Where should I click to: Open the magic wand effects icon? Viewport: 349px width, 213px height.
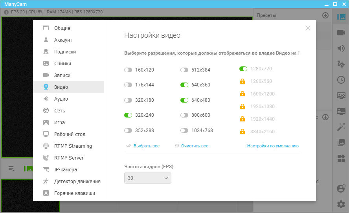[341, 127]
